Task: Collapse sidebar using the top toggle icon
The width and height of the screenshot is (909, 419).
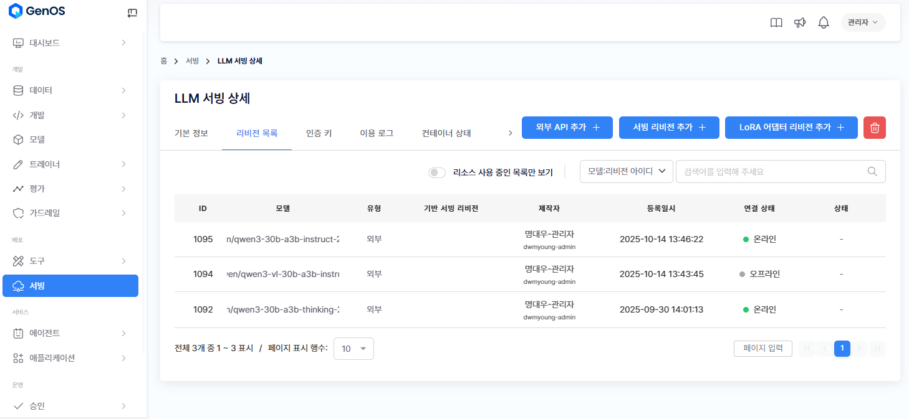Action: [132, 12]
